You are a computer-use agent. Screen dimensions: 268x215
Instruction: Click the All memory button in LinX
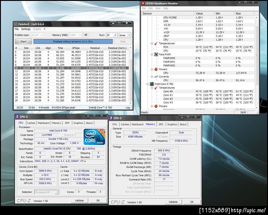[x=86, y=35]
